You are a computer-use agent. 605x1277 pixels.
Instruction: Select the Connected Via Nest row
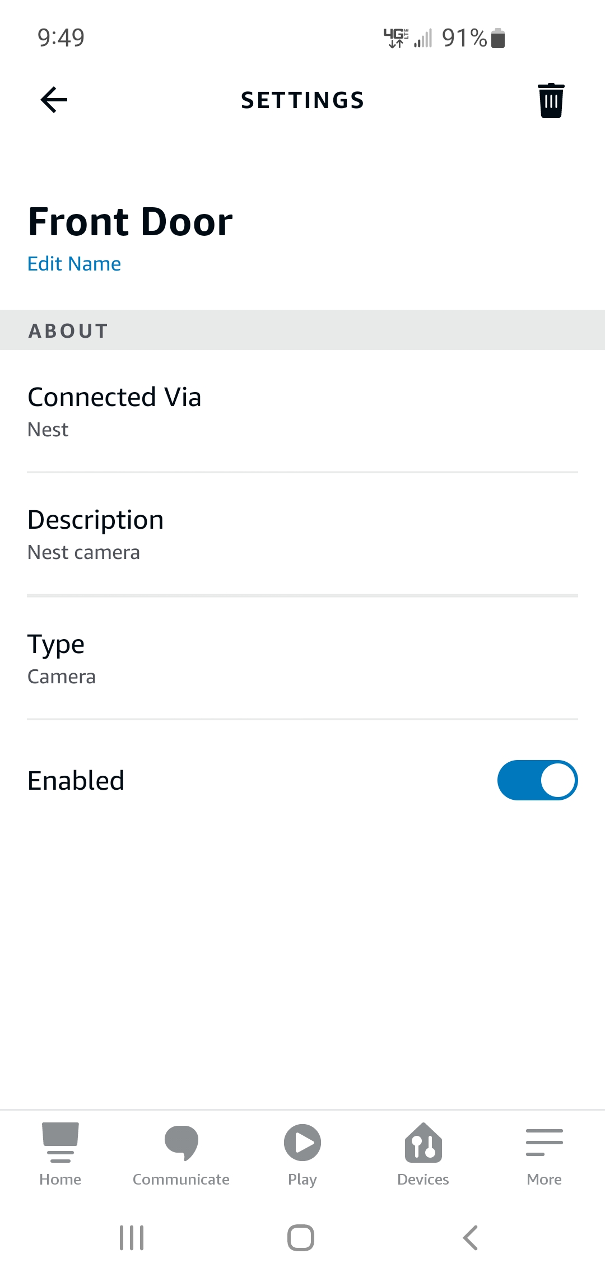(302, 412)
